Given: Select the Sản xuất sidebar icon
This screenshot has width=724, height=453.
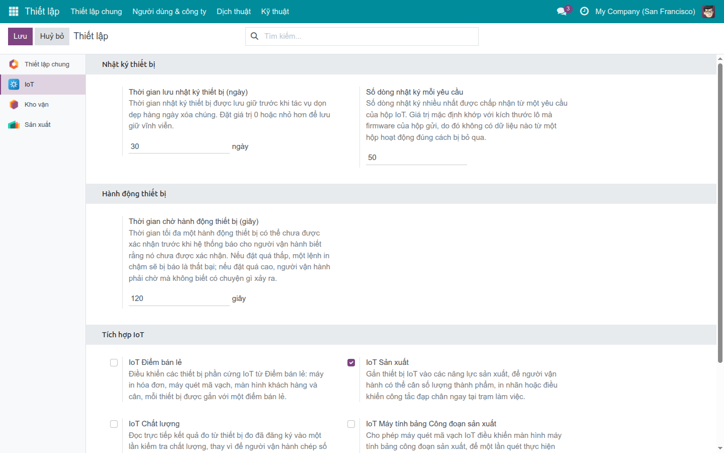Looking at the screenshot, I should pyautogui.click(x=14, y=125).
